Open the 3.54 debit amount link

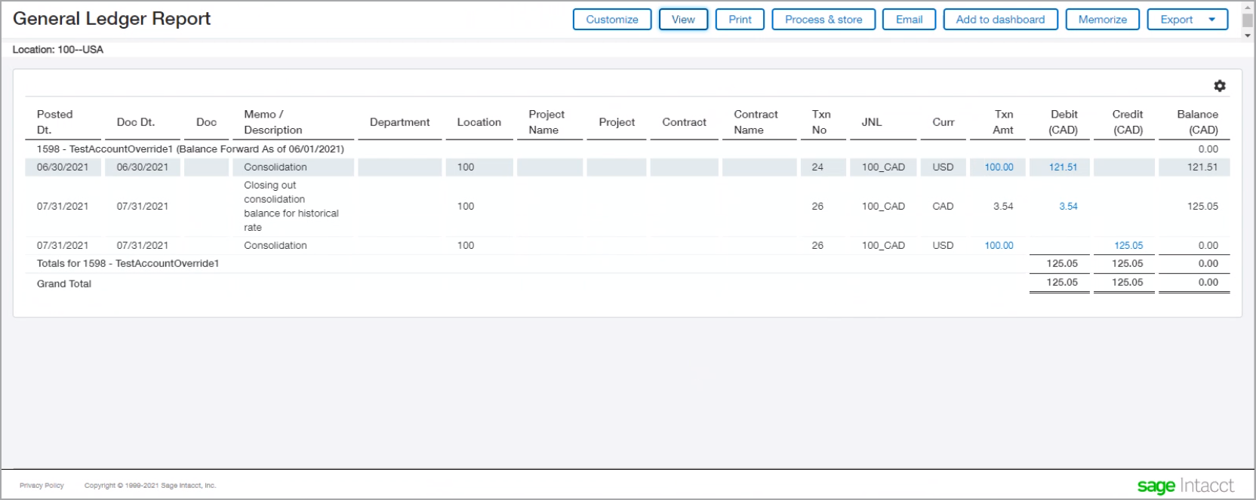1068,207
